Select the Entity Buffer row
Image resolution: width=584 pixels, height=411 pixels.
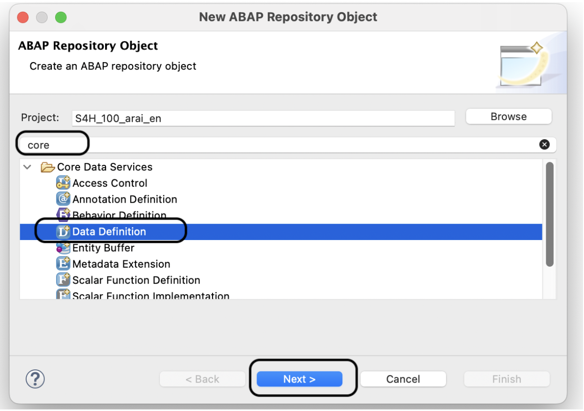click(281, 248)
